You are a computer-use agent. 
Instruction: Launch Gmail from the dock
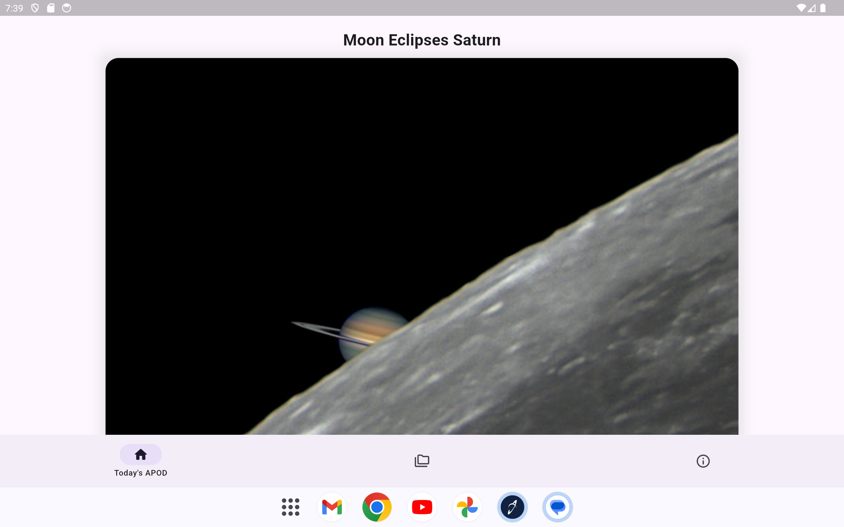pyautogui.click(x=331, y=507)
